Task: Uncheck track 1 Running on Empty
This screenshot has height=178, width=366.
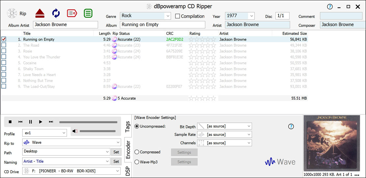Action: click(x=4, y=39)
